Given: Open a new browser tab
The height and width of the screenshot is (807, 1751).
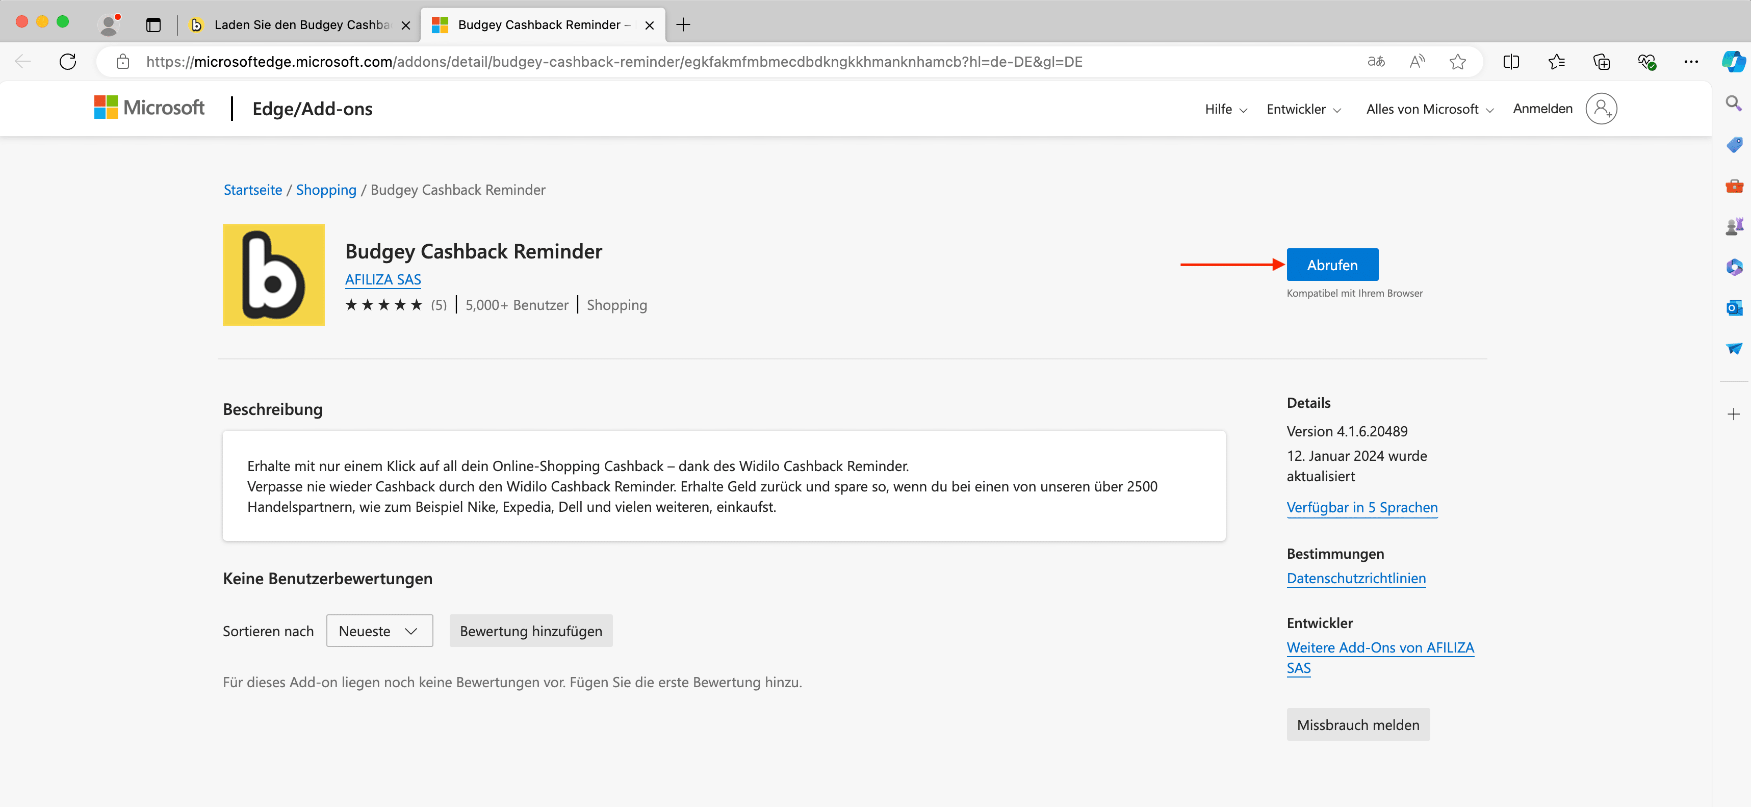Looking at the screenshot, I should 683,25.
